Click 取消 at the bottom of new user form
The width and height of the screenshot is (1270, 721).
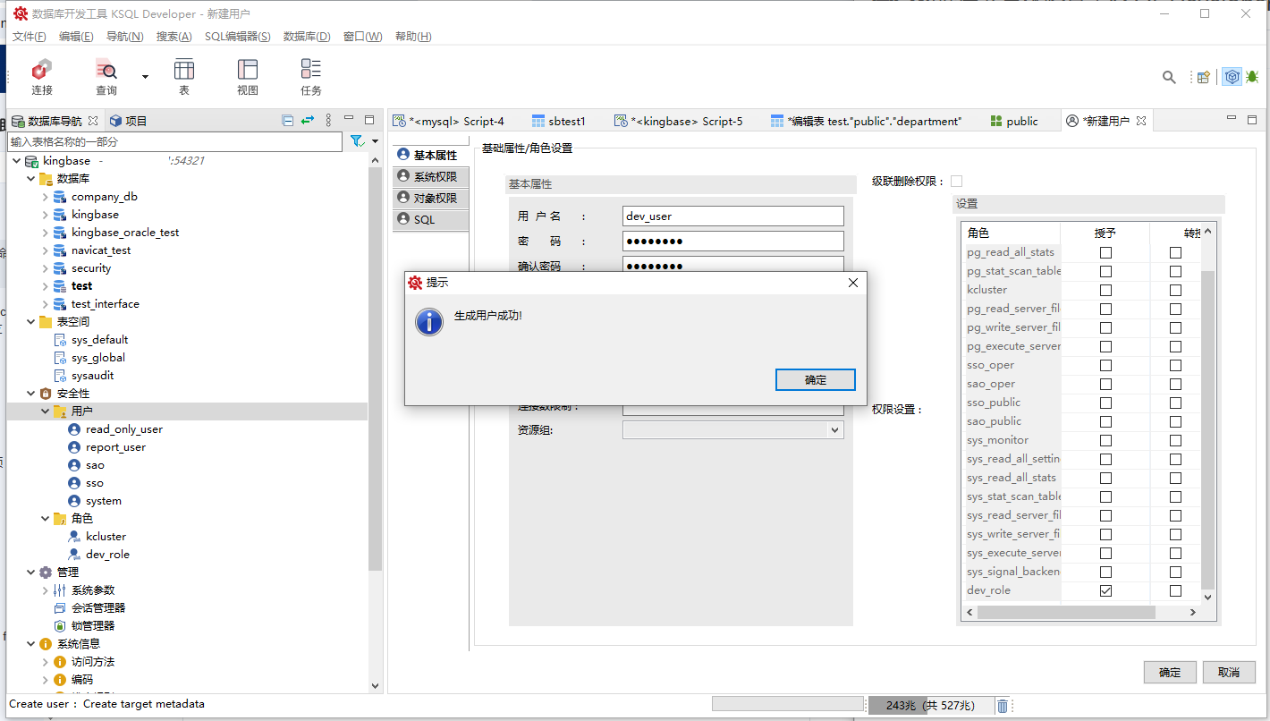1228,673
